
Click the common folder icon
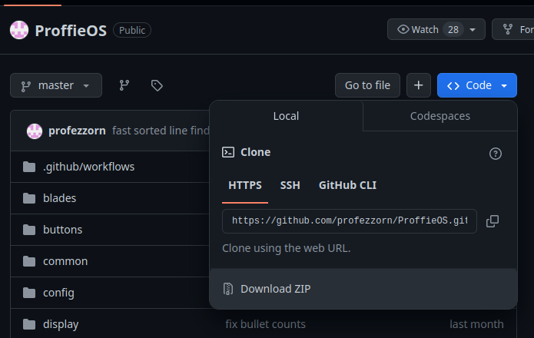(29, 261)
